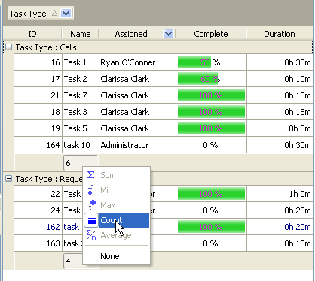Select the task 10 Administrator row
Image resolution: width=315 pixels, height=281 pixels.
164,145
